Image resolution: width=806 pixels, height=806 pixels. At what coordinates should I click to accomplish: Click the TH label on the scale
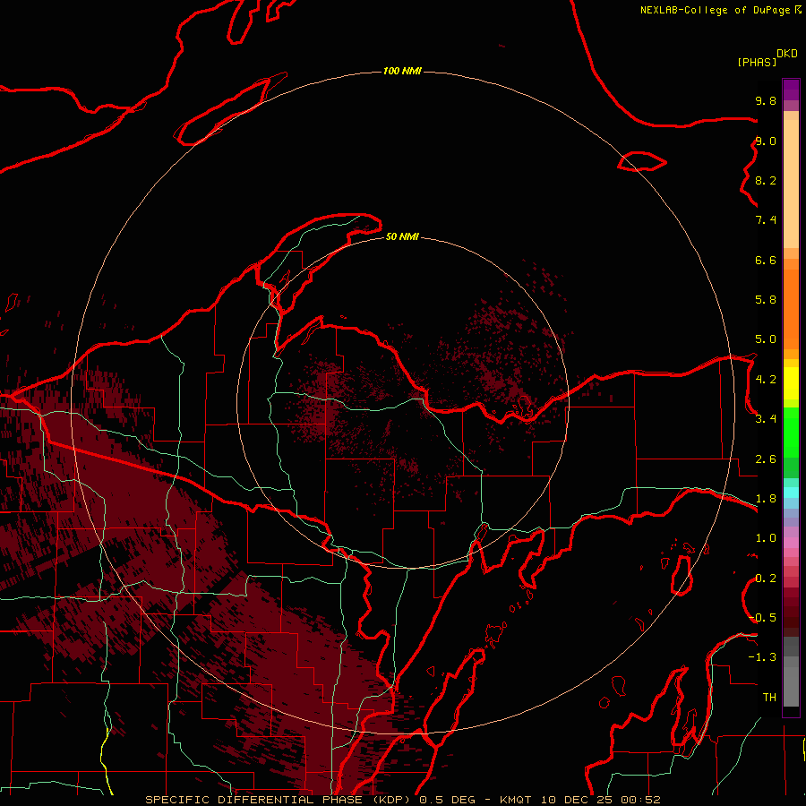(769, 698)
